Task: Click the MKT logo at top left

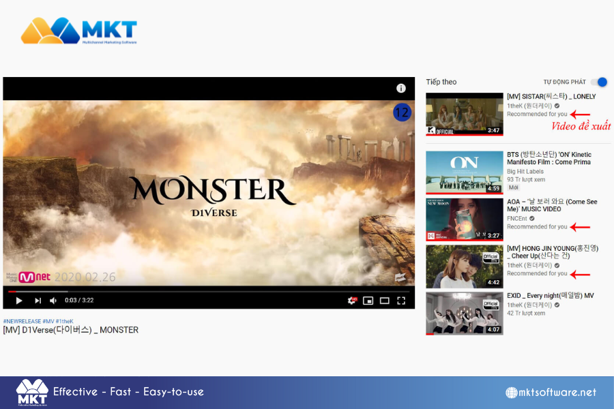Action: (x=79, y=31)
